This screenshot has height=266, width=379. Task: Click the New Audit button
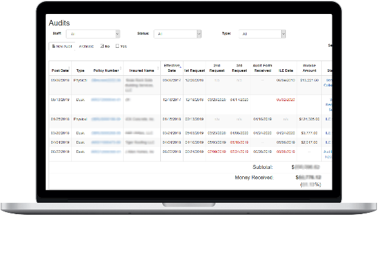(62, 46)
